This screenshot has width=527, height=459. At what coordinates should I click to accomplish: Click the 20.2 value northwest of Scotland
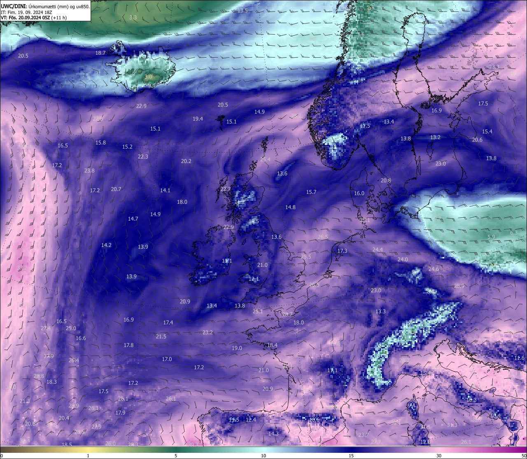pos(186,161)
